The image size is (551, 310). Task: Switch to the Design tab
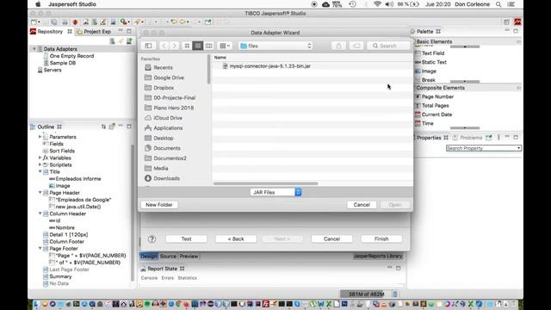tap(149, 257)
